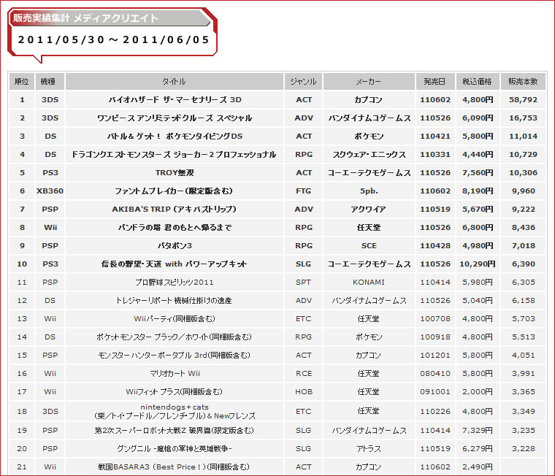This screenshot has height=476, width=555.
Task: Click release date 100708
Action: point(435,319)
